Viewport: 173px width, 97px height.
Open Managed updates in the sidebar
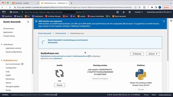13,86
